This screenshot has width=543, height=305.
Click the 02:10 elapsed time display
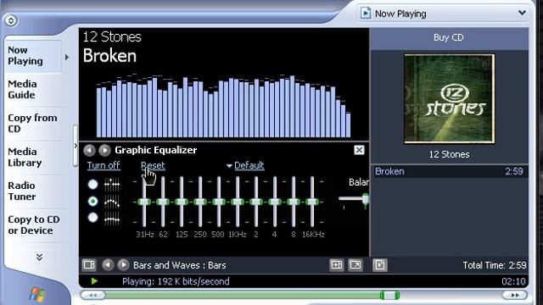coord(513,281)
